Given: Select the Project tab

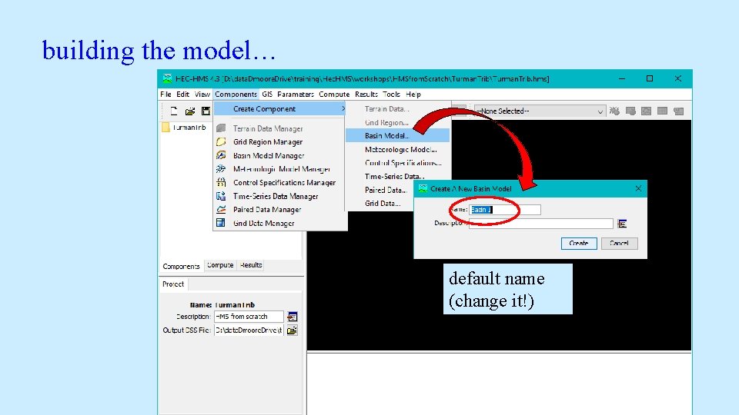Looking at the screenshot, I should coord(173,284).
